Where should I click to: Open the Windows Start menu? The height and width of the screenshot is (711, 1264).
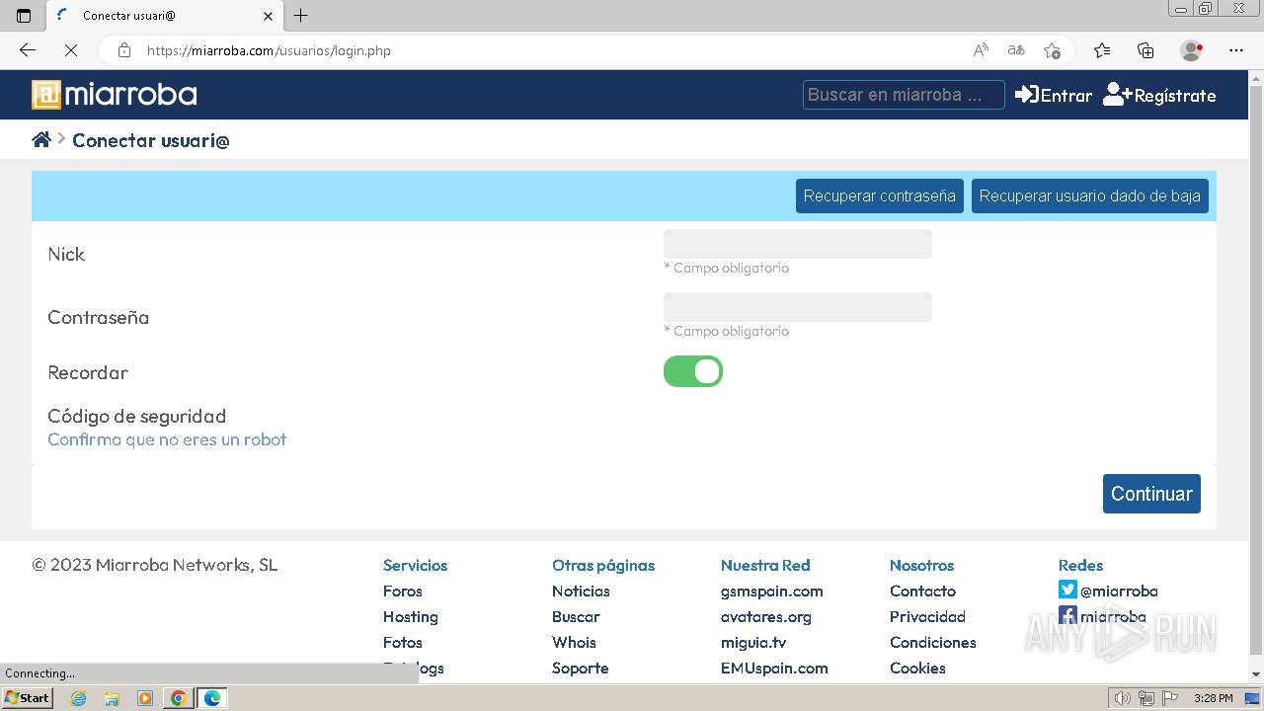click(x=27, y=698)
